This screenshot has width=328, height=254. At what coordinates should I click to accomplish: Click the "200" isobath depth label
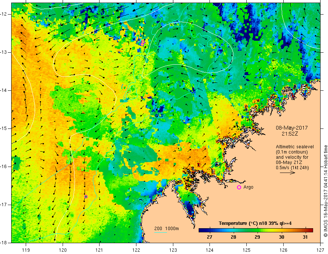pos(158,229)
